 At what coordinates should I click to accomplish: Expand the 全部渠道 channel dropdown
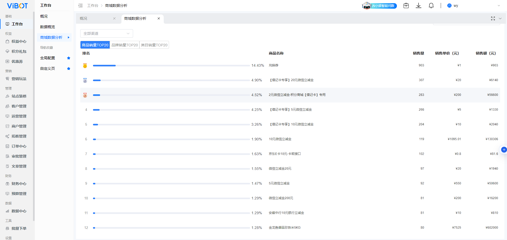[107, 33]
